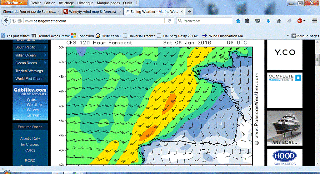Bookmark this page with star icon

point(238,21)
